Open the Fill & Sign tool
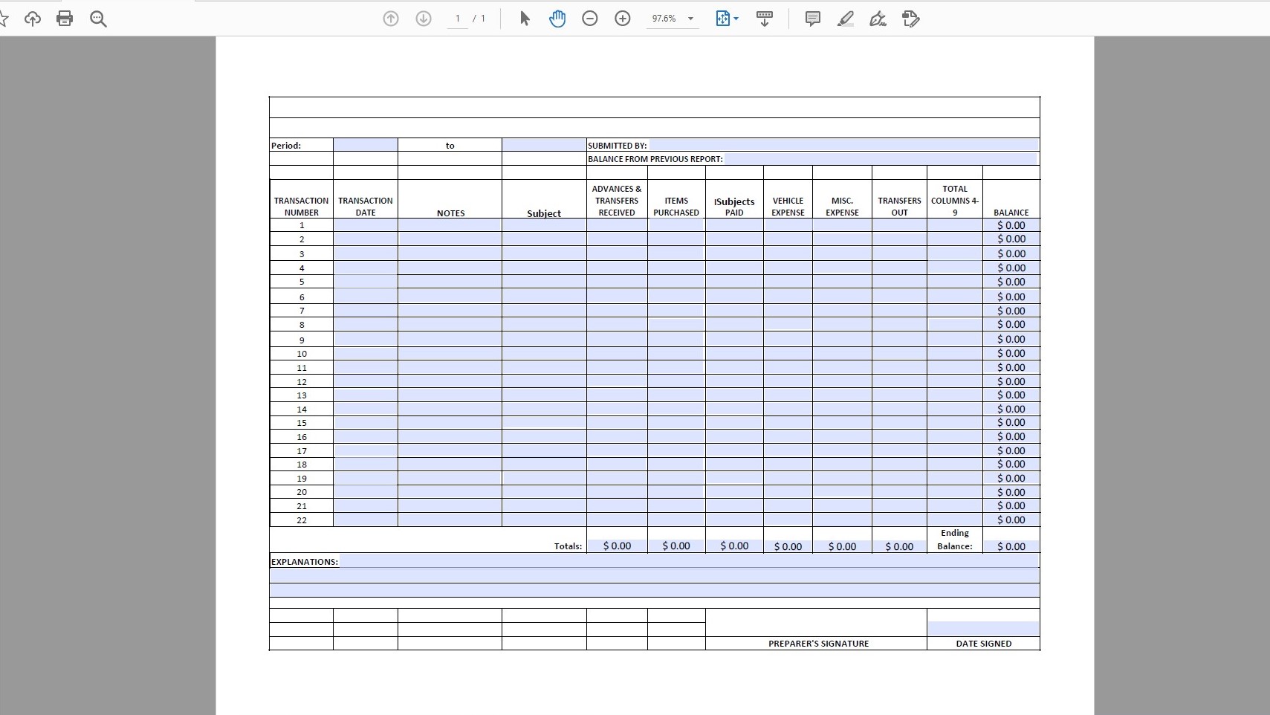The image size is (1270, 715). pyautogui.click(x=878, y=19)
